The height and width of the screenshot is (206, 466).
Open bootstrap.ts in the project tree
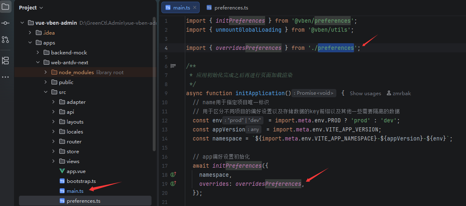[x=81, y=181]
